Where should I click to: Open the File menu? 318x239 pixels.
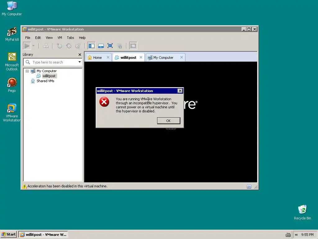[x=28, y=38]
